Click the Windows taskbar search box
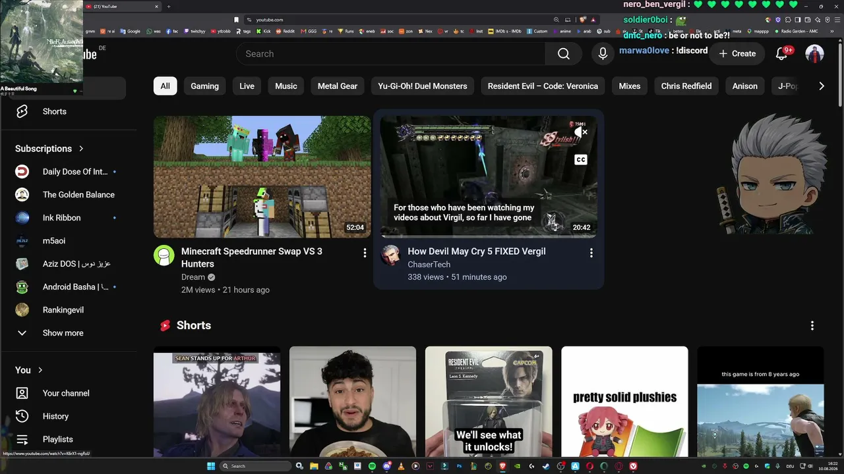The width and height of the screenshot is (844, 474). pyautogui.click(x=256, y=466)
